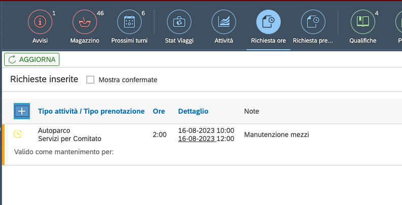Click the underlined end date 16-08-2023 12:00
This screenshot has height=205, width=402.
[206, 139]
